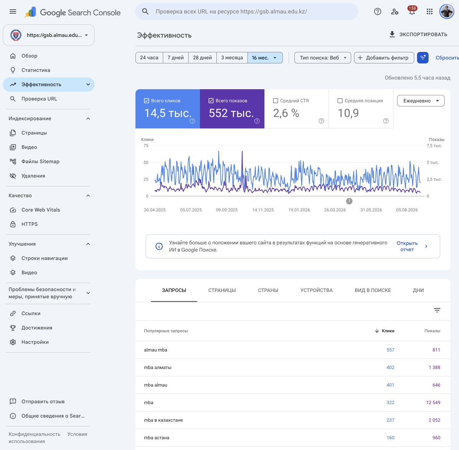This screenshot has height=450, width=459.
Task: Click the info icon in the AI banner
Action: [159, 246]
